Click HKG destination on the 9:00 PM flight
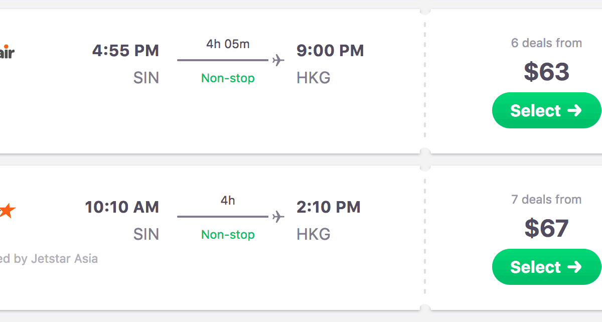 tap(314, 78)
